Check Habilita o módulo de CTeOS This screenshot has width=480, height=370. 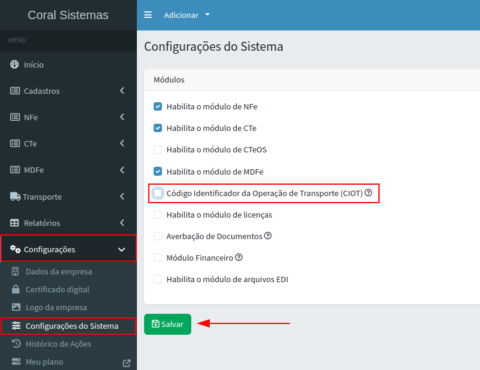point(158,149)
